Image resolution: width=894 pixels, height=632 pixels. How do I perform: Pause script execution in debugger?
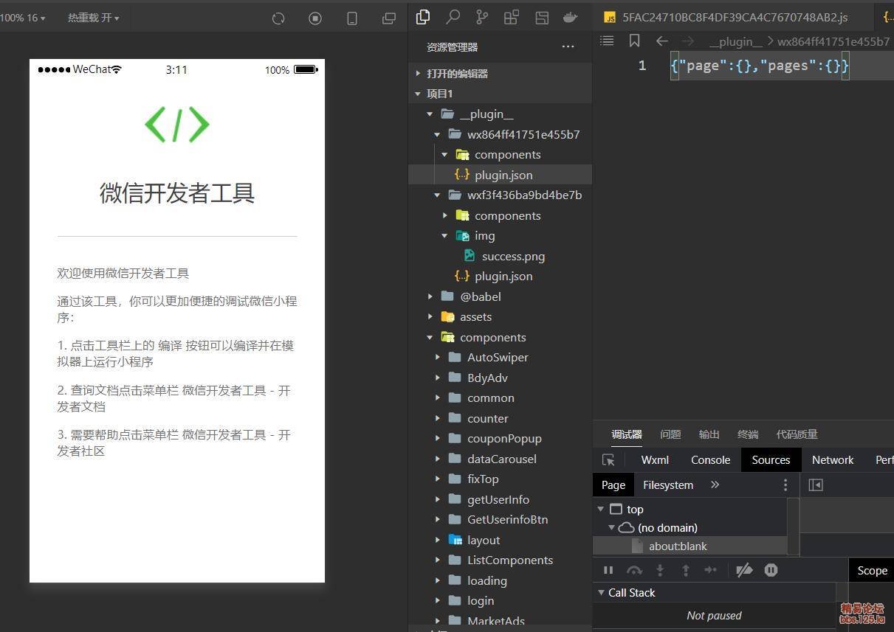(608, 570)
